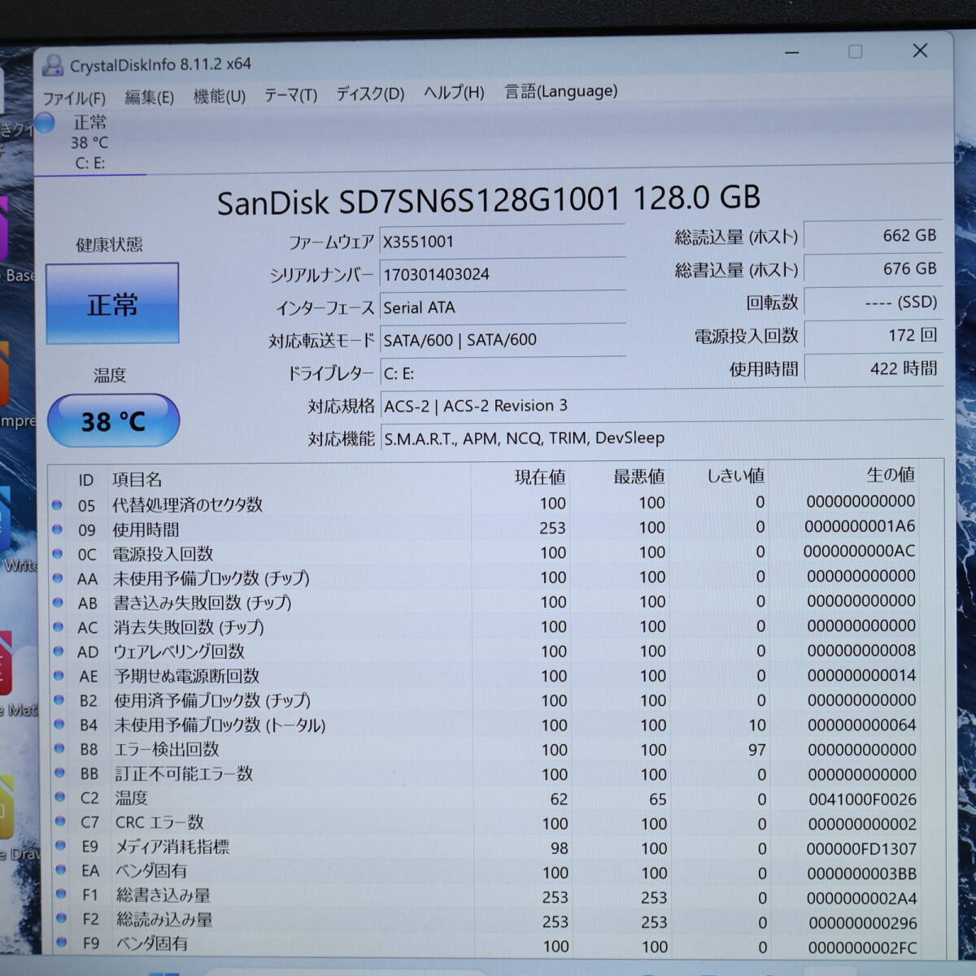Click threshold value 97 in row B8
976x976 pixels.
coord(757,750)
